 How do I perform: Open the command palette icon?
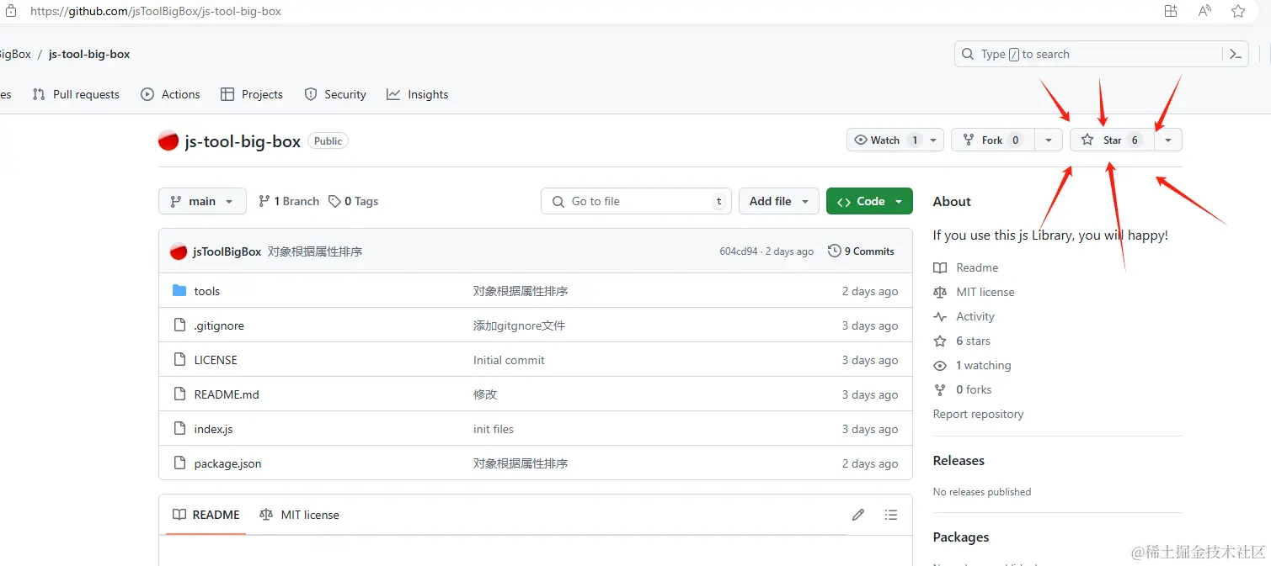click(1236, 54)
